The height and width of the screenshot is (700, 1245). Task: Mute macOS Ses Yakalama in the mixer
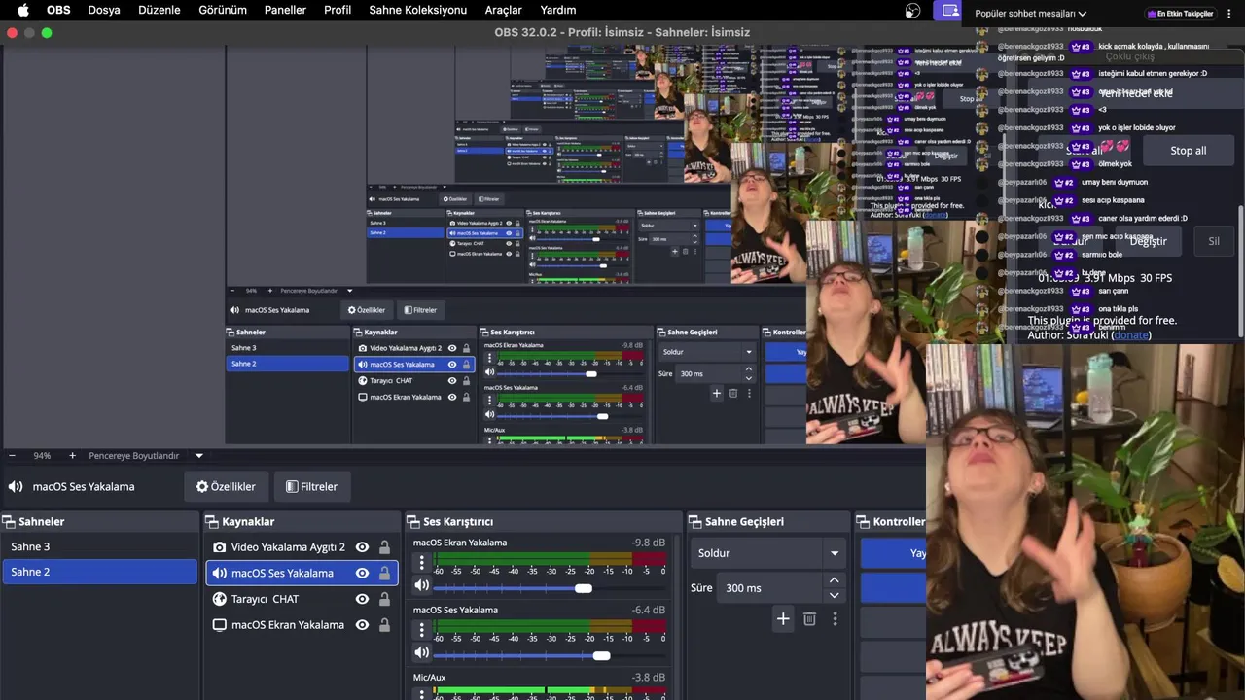[421, 653]
